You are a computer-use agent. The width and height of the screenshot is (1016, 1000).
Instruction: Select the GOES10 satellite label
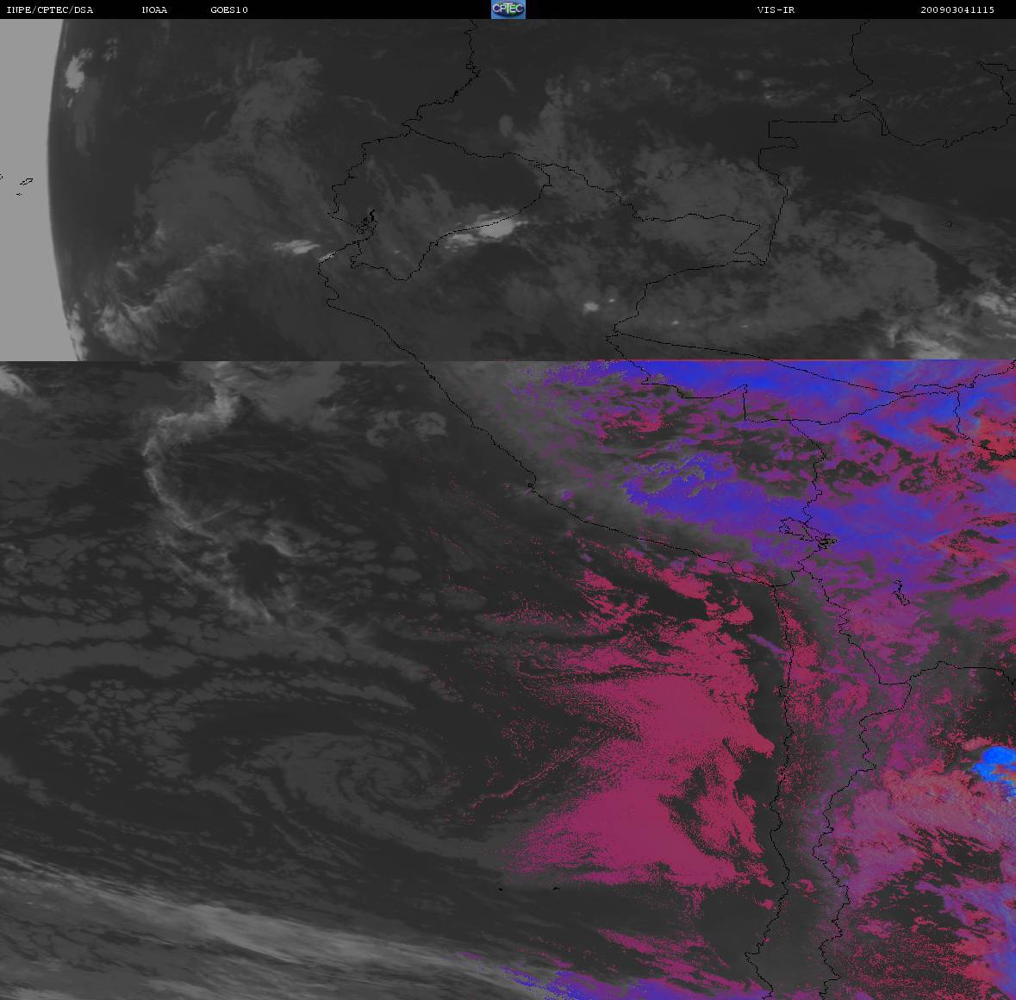coord(229,10)
